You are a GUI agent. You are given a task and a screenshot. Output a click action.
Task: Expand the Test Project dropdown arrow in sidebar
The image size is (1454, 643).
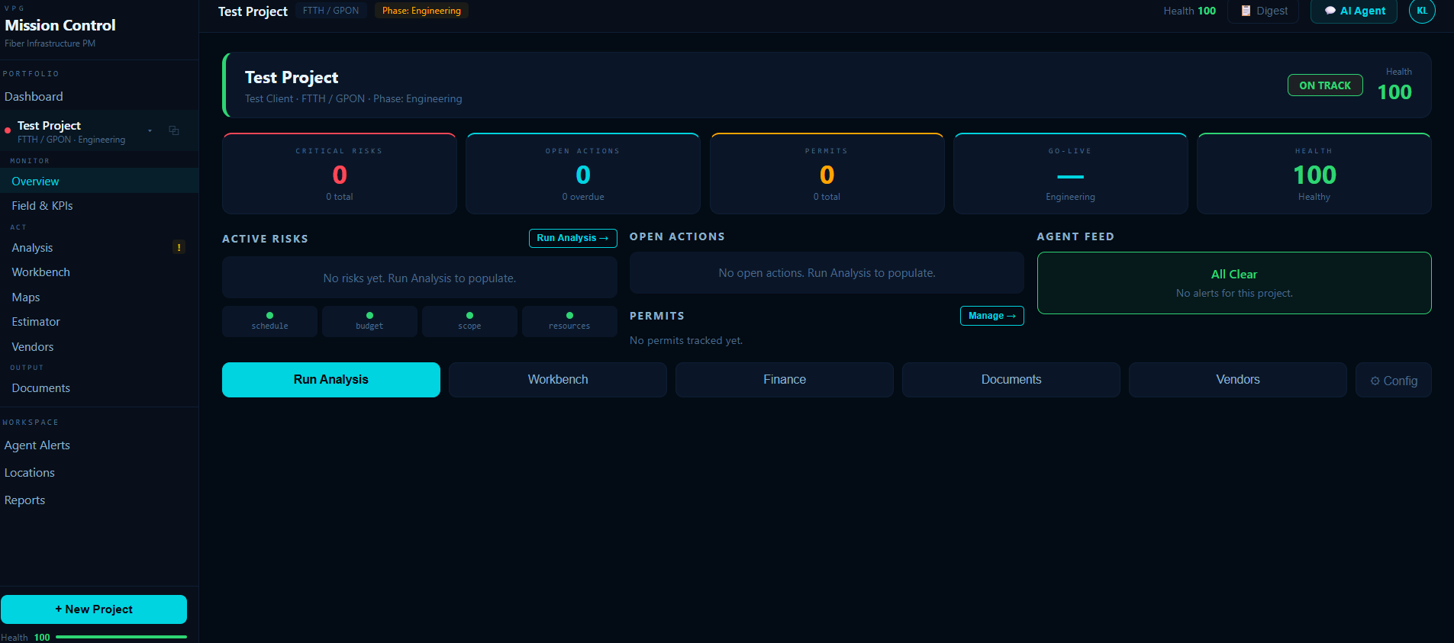(x=150, y=131)
